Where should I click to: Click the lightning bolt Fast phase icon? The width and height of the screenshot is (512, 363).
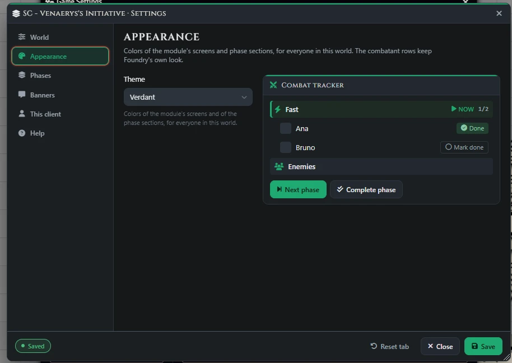coord(278,109)
